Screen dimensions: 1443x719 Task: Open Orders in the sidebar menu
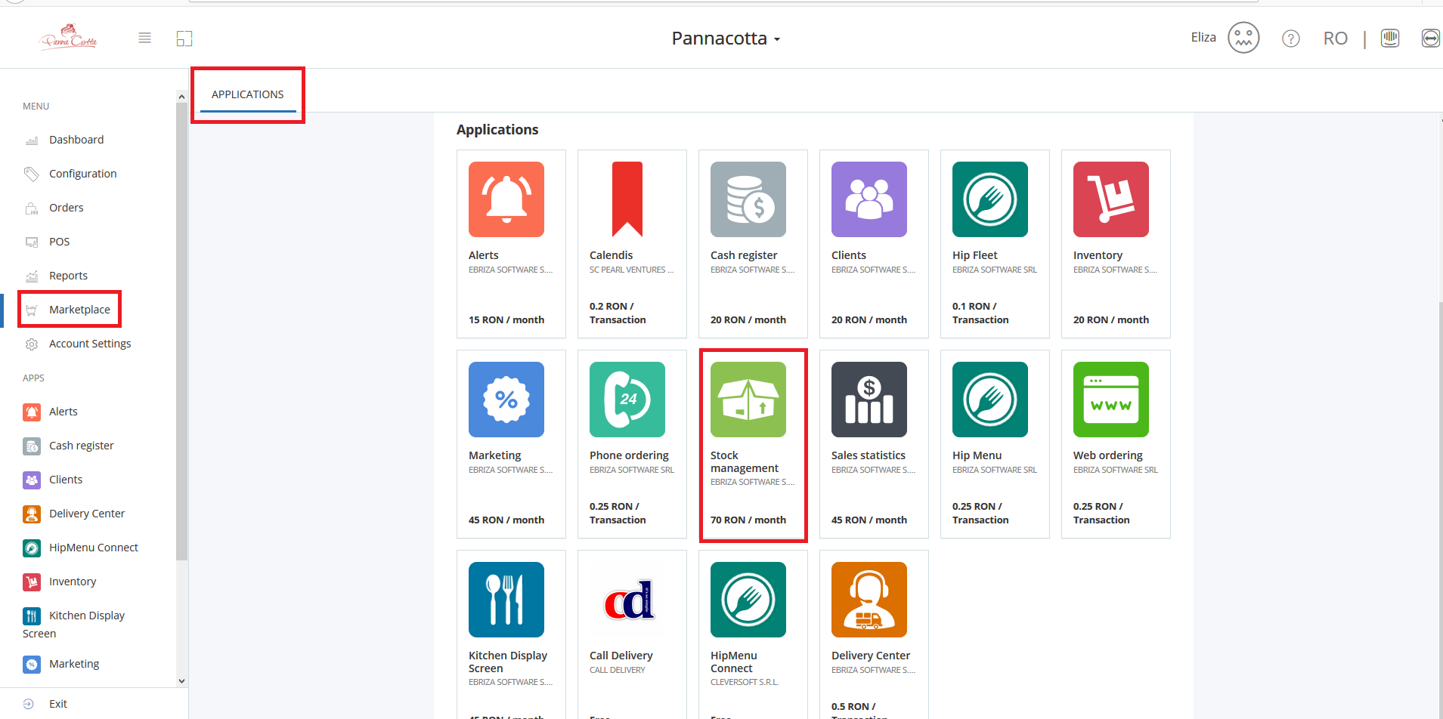coord(67,208)
